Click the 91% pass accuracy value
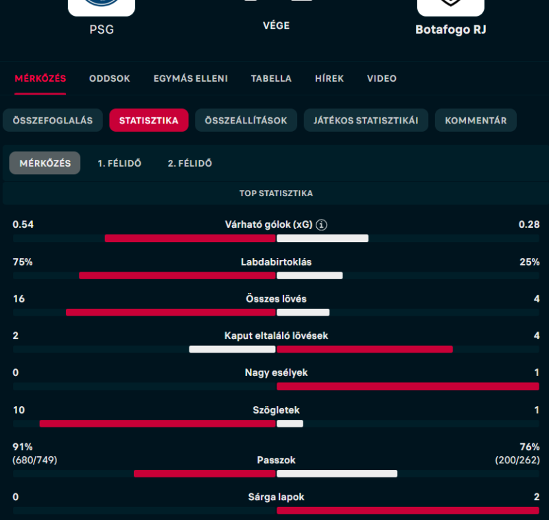549x520 pixels. (23, 447)
